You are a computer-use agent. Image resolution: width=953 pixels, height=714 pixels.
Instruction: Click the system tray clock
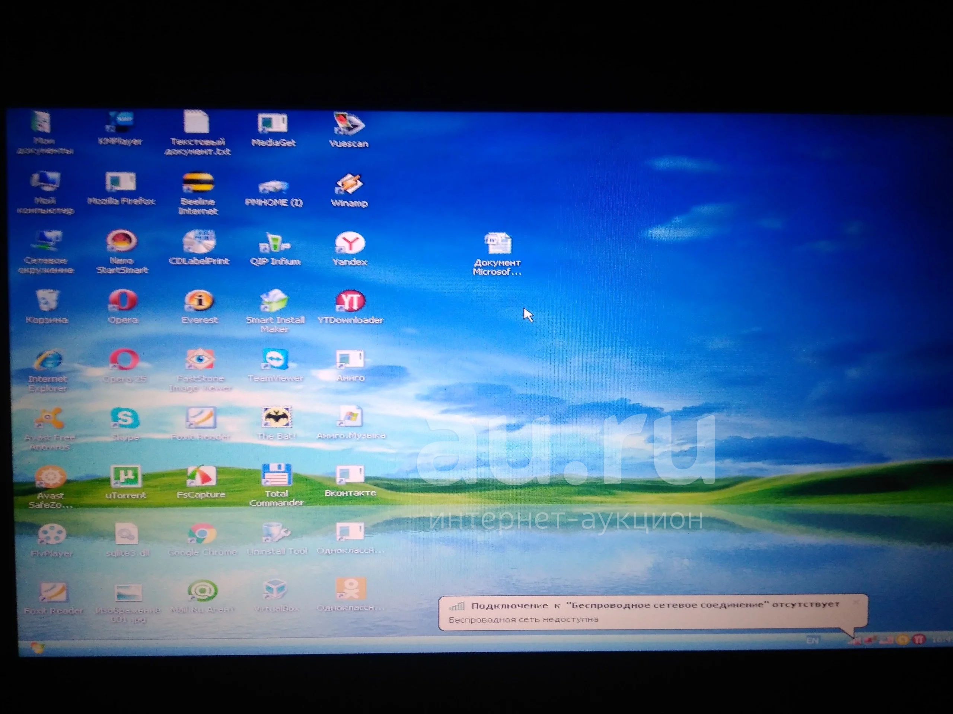pyautogui.click(x=942, y=640)
